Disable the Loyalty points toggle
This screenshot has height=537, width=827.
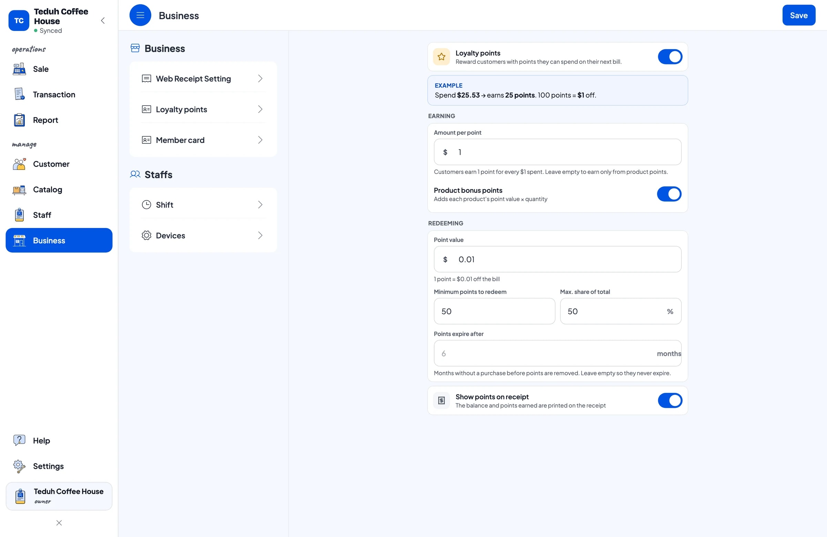point(670,57)
